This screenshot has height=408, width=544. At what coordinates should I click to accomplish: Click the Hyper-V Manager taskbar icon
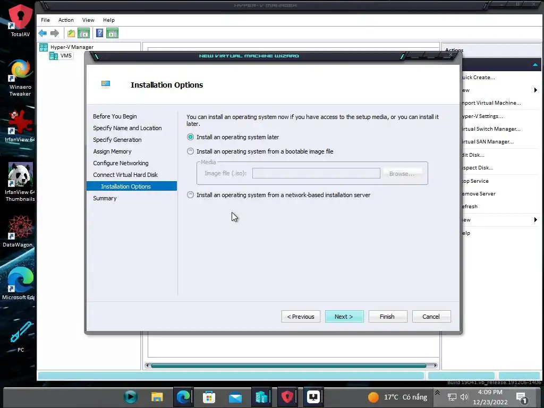261,396
